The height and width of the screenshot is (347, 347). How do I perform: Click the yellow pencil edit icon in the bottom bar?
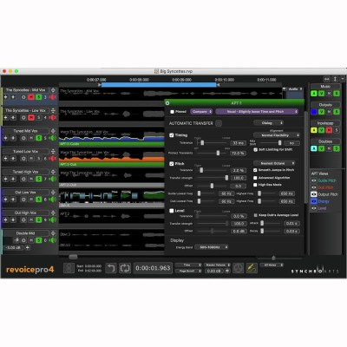(x=252, y=268)
